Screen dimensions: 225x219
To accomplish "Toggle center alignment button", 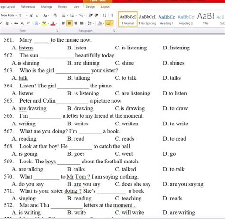I will (x=69, y=23).
